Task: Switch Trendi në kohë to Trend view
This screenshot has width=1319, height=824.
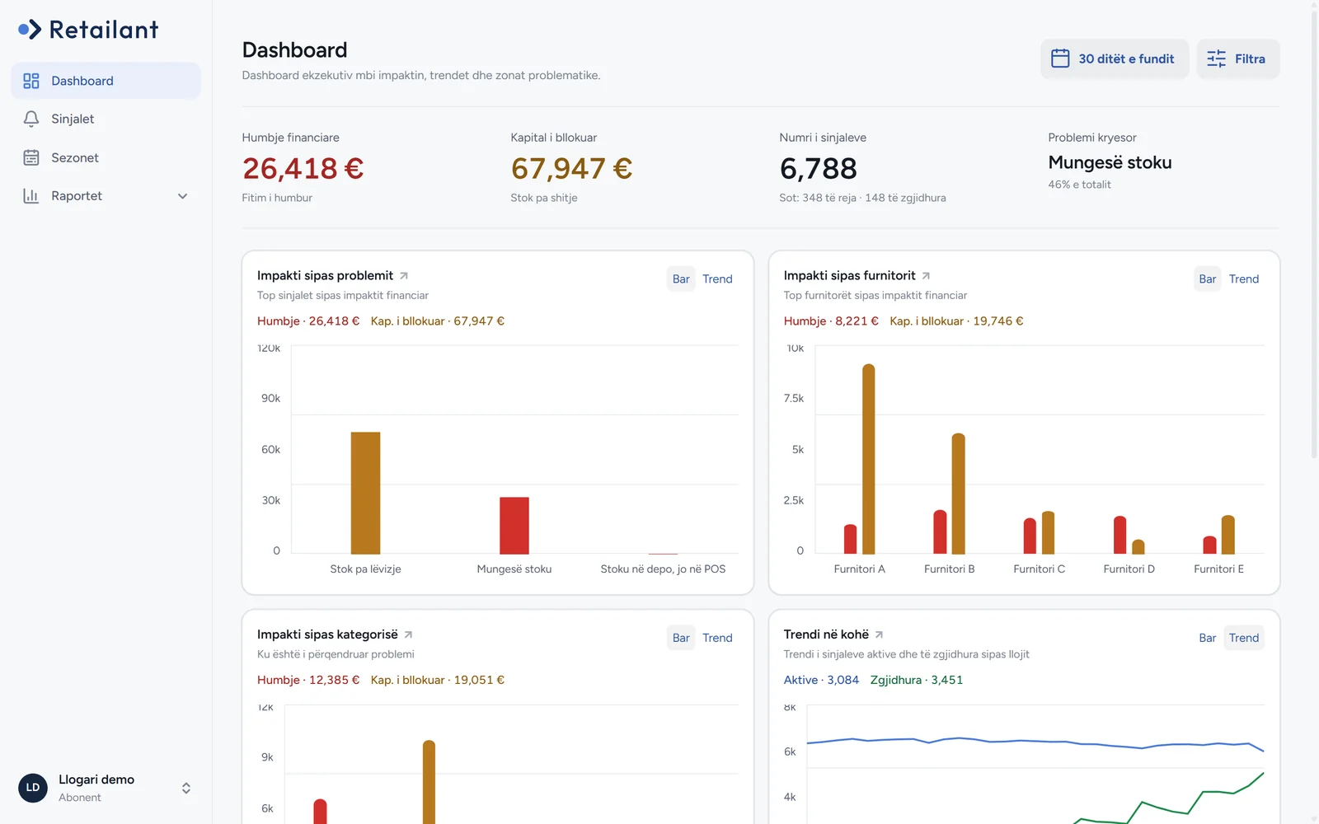Action: 1244,638
